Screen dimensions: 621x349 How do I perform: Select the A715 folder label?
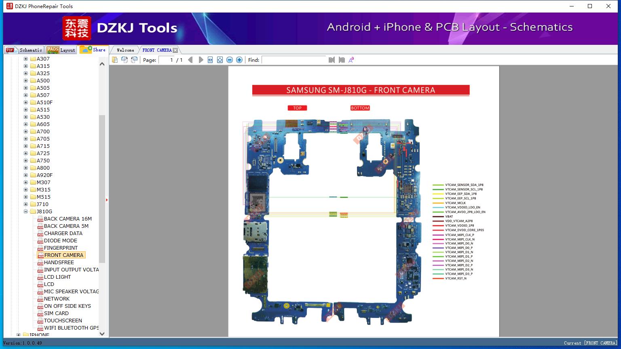coord(43,146)
